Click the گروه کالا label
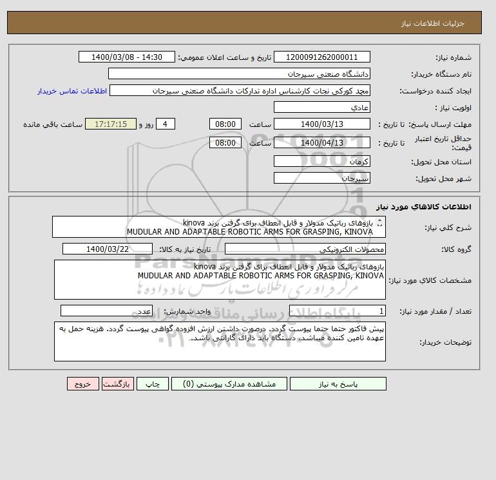The image size is (496, 480). (456, 249)
